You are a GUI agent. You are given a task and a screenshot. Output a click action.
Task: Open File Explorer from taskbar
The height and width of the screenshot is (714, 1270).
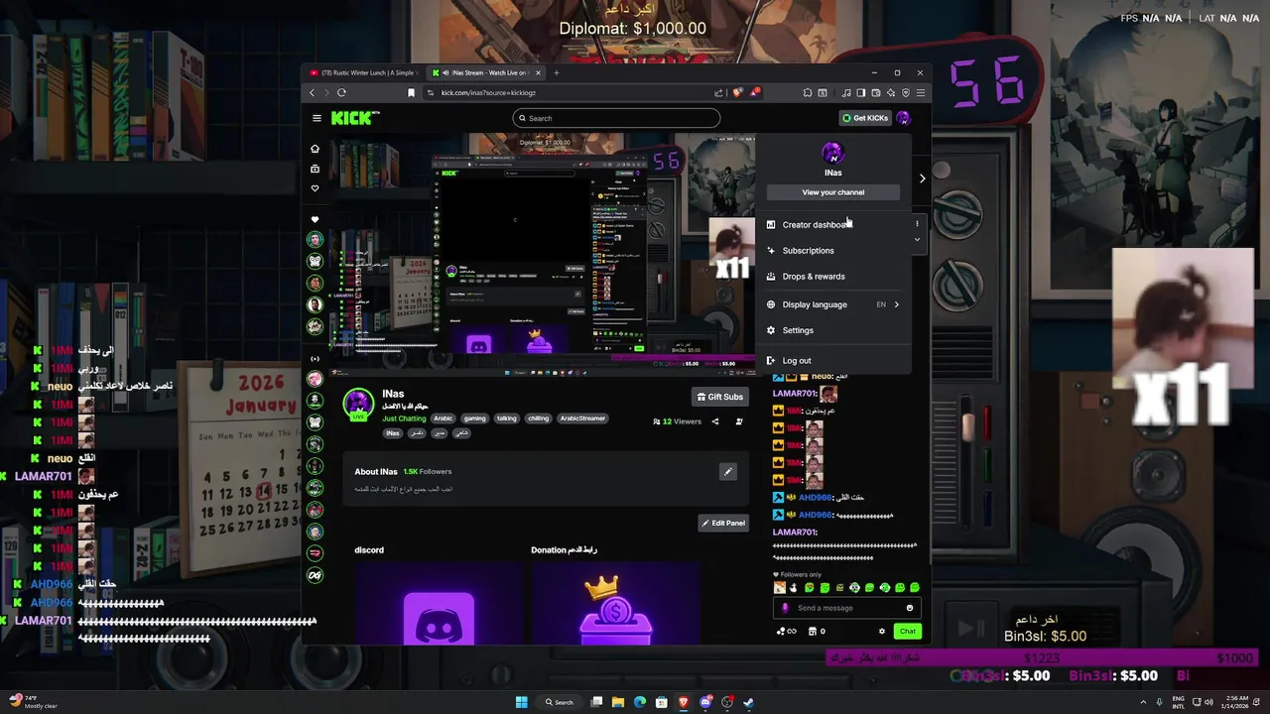click(x=618, y=702)
